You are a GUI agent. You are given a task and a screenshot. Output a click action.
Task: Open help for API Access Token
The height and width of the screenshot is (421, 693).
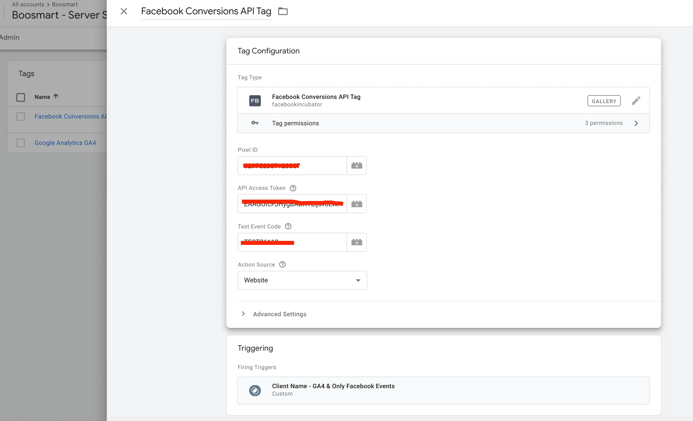(x=293, y=188)
